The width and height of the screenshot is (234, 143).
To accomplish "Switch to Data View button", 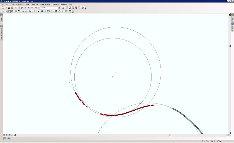I will 4,135.
